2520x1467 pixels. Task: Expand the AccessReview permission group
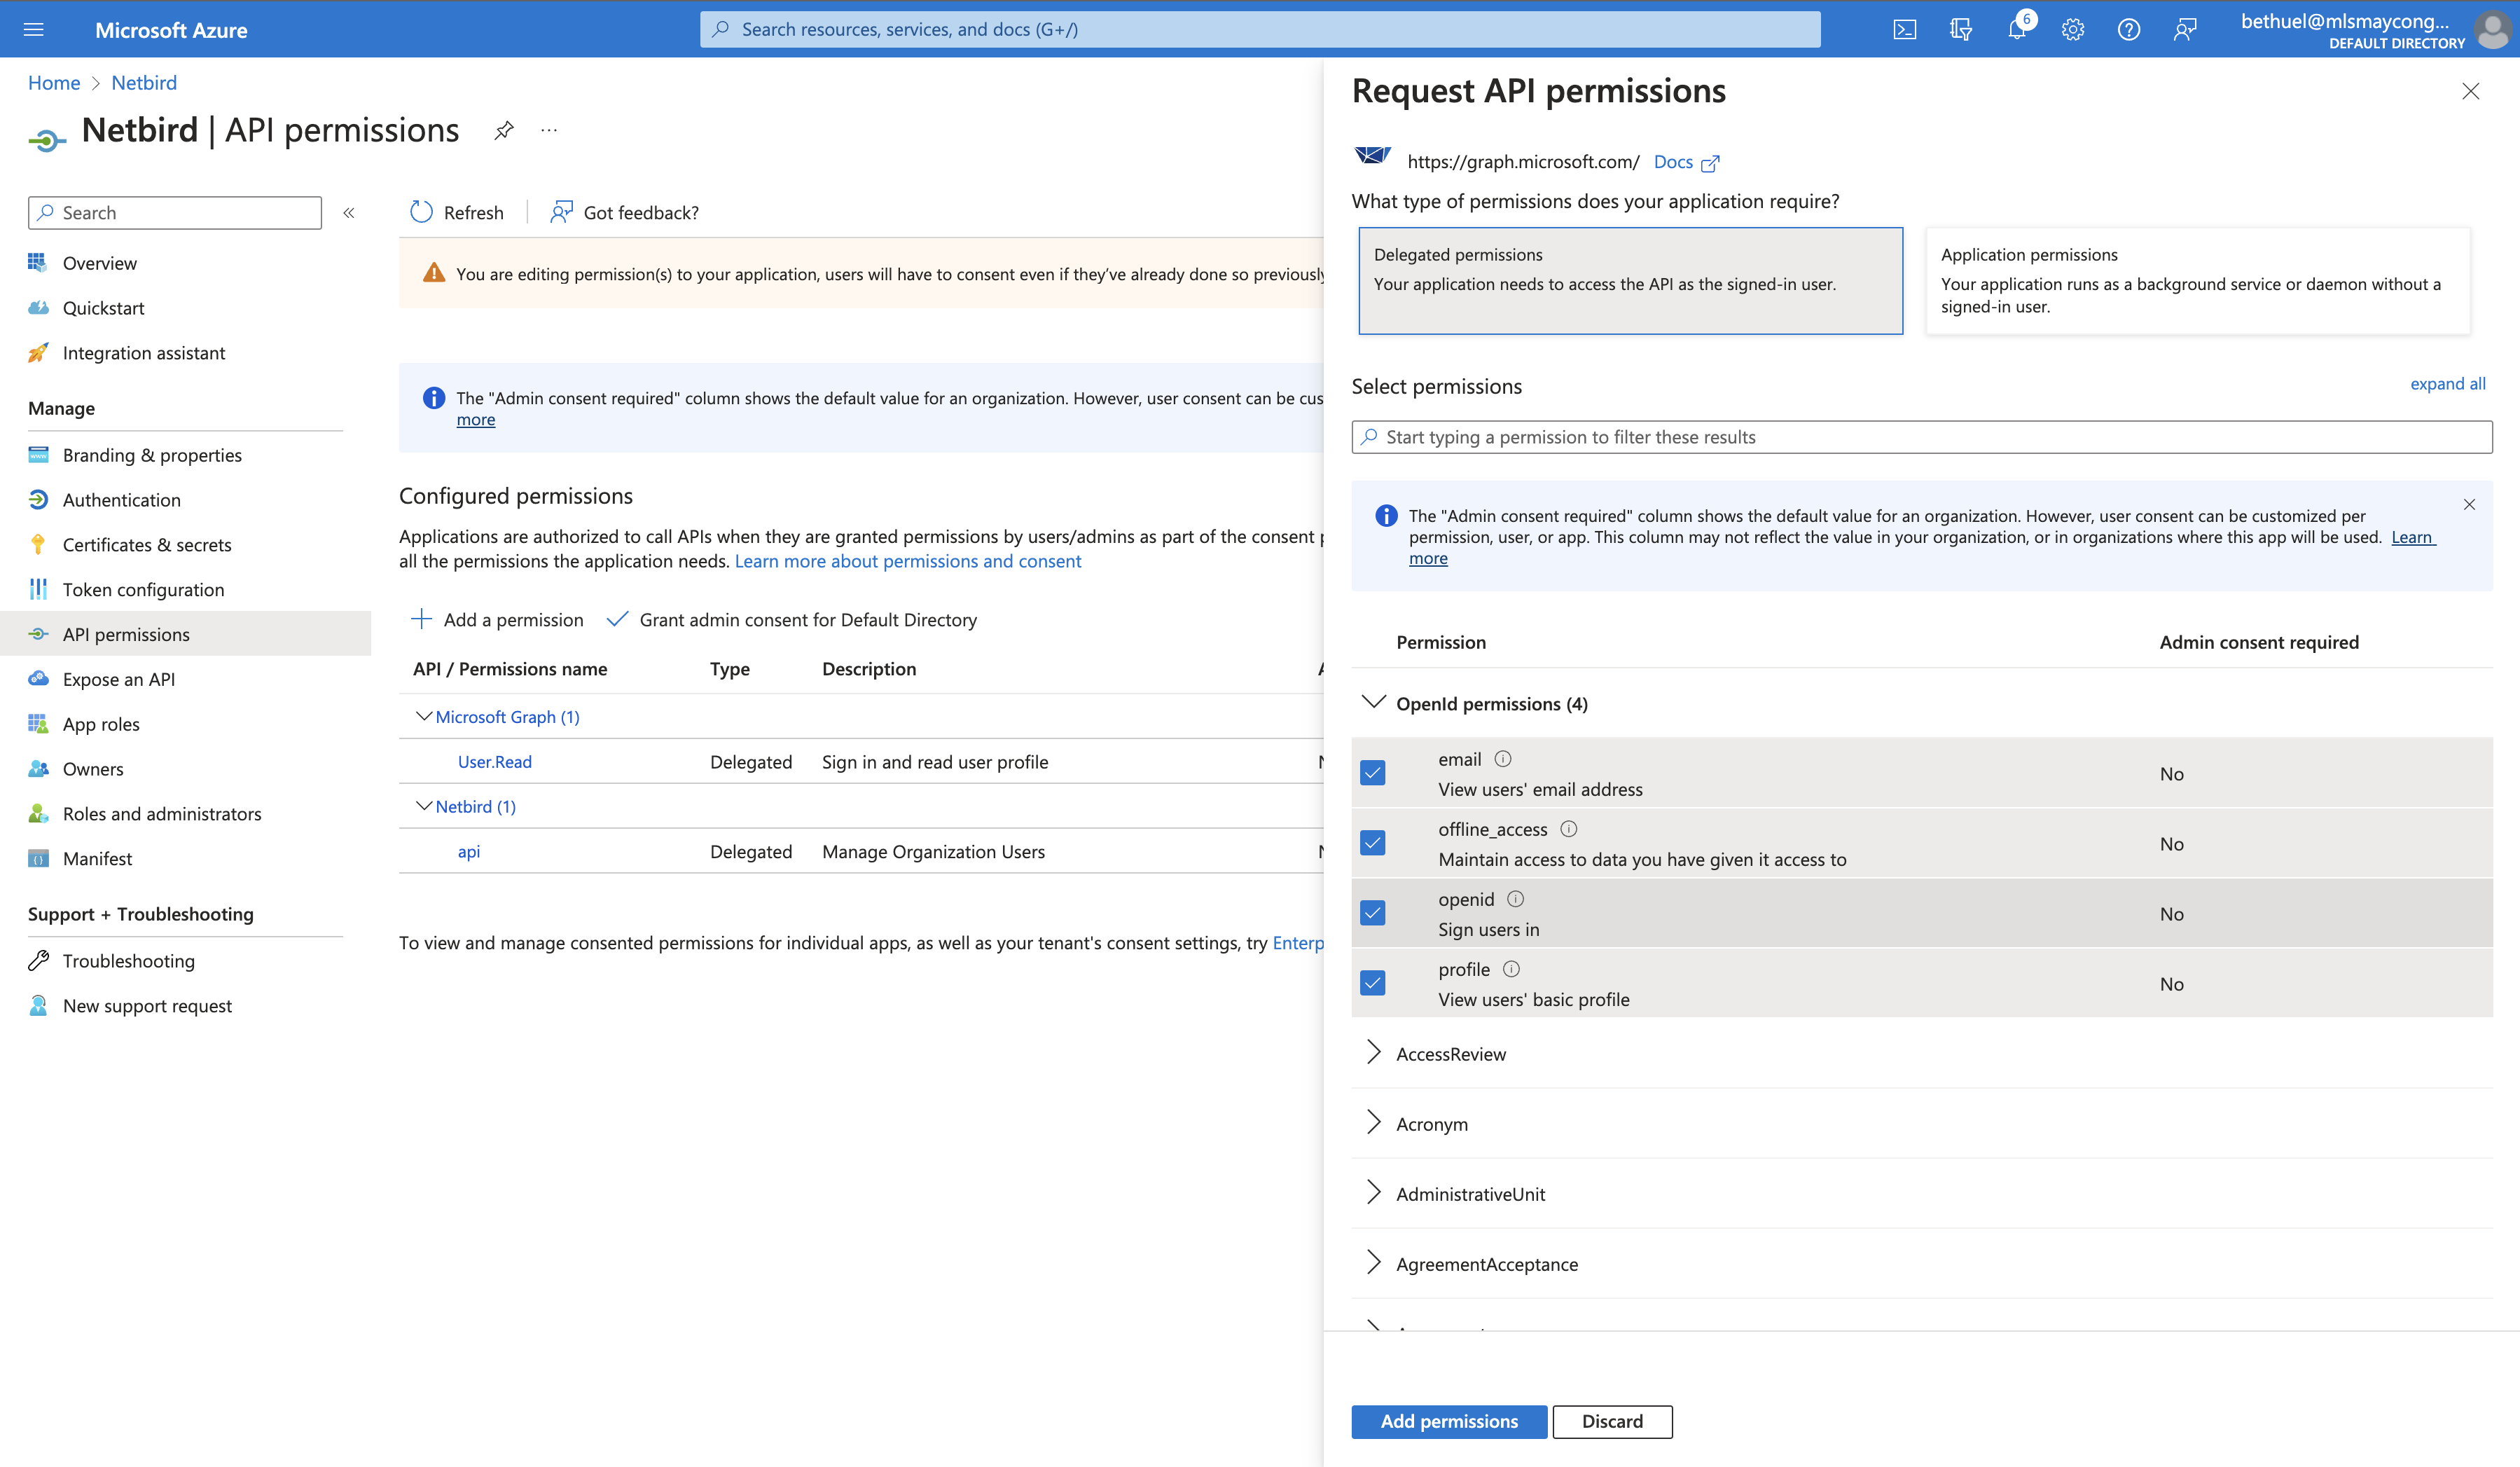pyautogui.click(x=1374, y=1053)
